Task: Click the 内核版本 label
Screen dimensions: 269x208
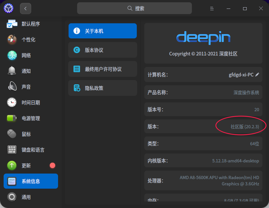Action: point(158,161)
